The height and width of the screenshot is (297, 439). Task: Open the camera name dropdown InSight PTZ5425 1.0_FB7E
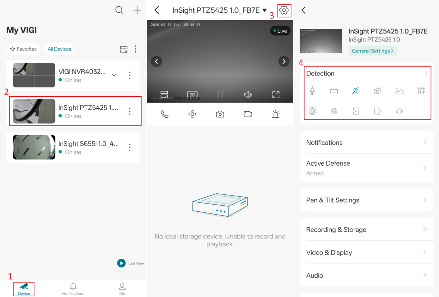point(219,10)
